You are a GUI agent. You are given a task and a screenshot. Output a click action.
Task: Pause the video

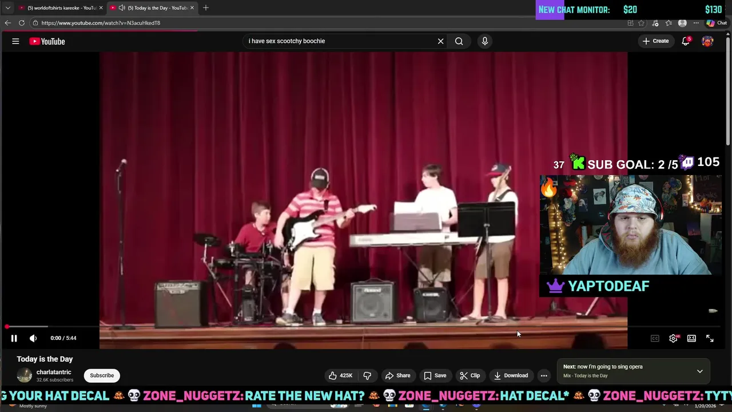tap(14, 338)
